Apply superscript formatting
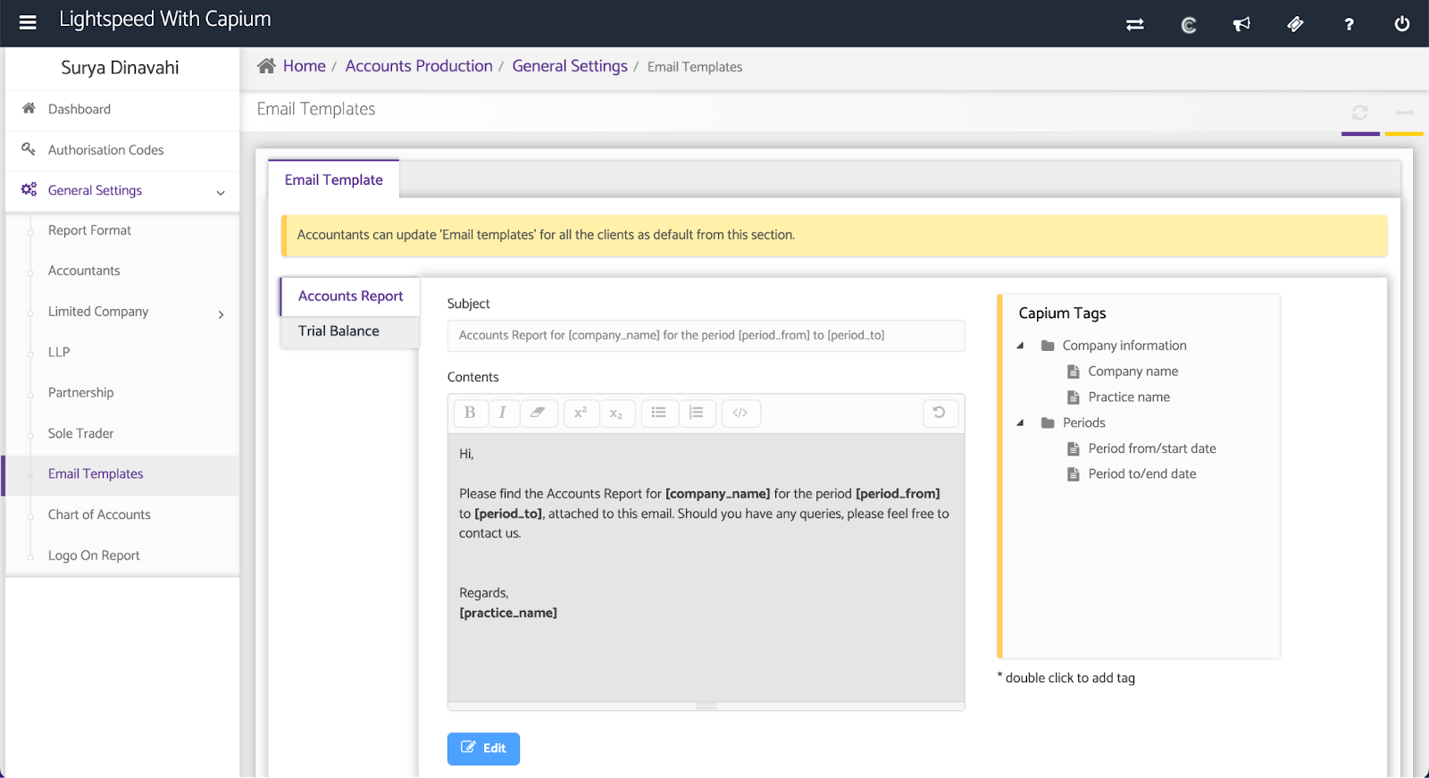1429x778 pixels. [581, 413]
